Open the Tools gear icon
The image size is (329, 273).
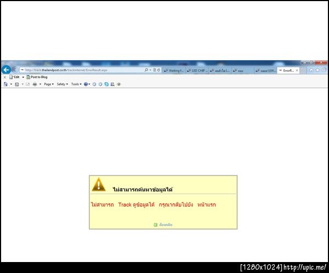(324, 70)
